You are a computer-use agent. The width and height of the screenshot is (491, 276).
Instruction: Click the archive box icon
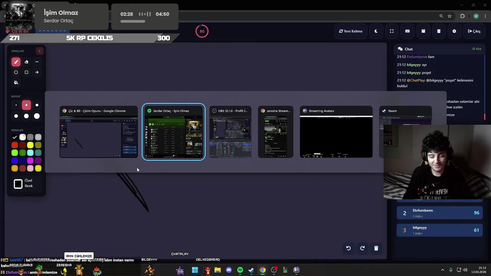[423, 31]
